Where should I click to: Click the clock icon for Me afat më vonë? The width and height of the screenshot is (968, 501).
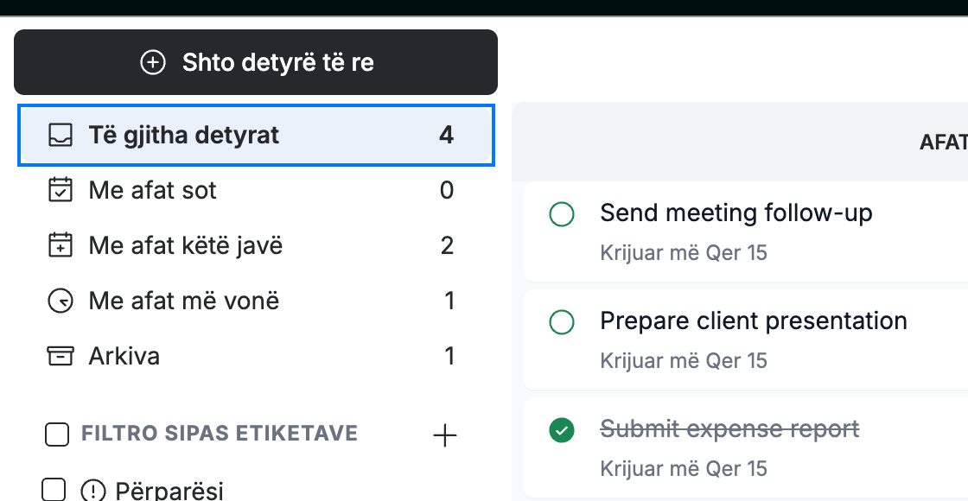(x=60, y=301)
